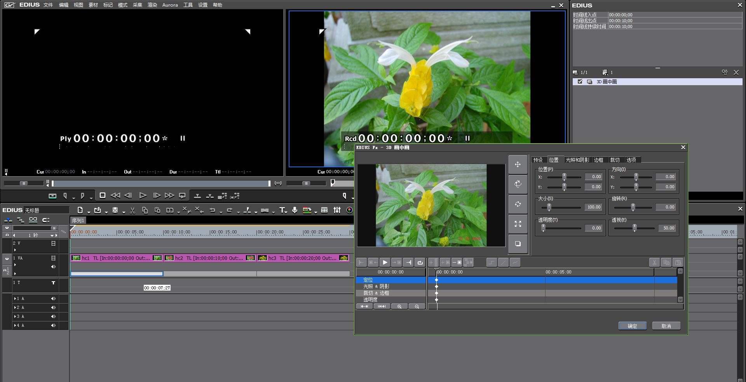Adjust 透视(E) perspective slider handle
The height and width of the screenshot is (382, 746).
pos(634,228)
